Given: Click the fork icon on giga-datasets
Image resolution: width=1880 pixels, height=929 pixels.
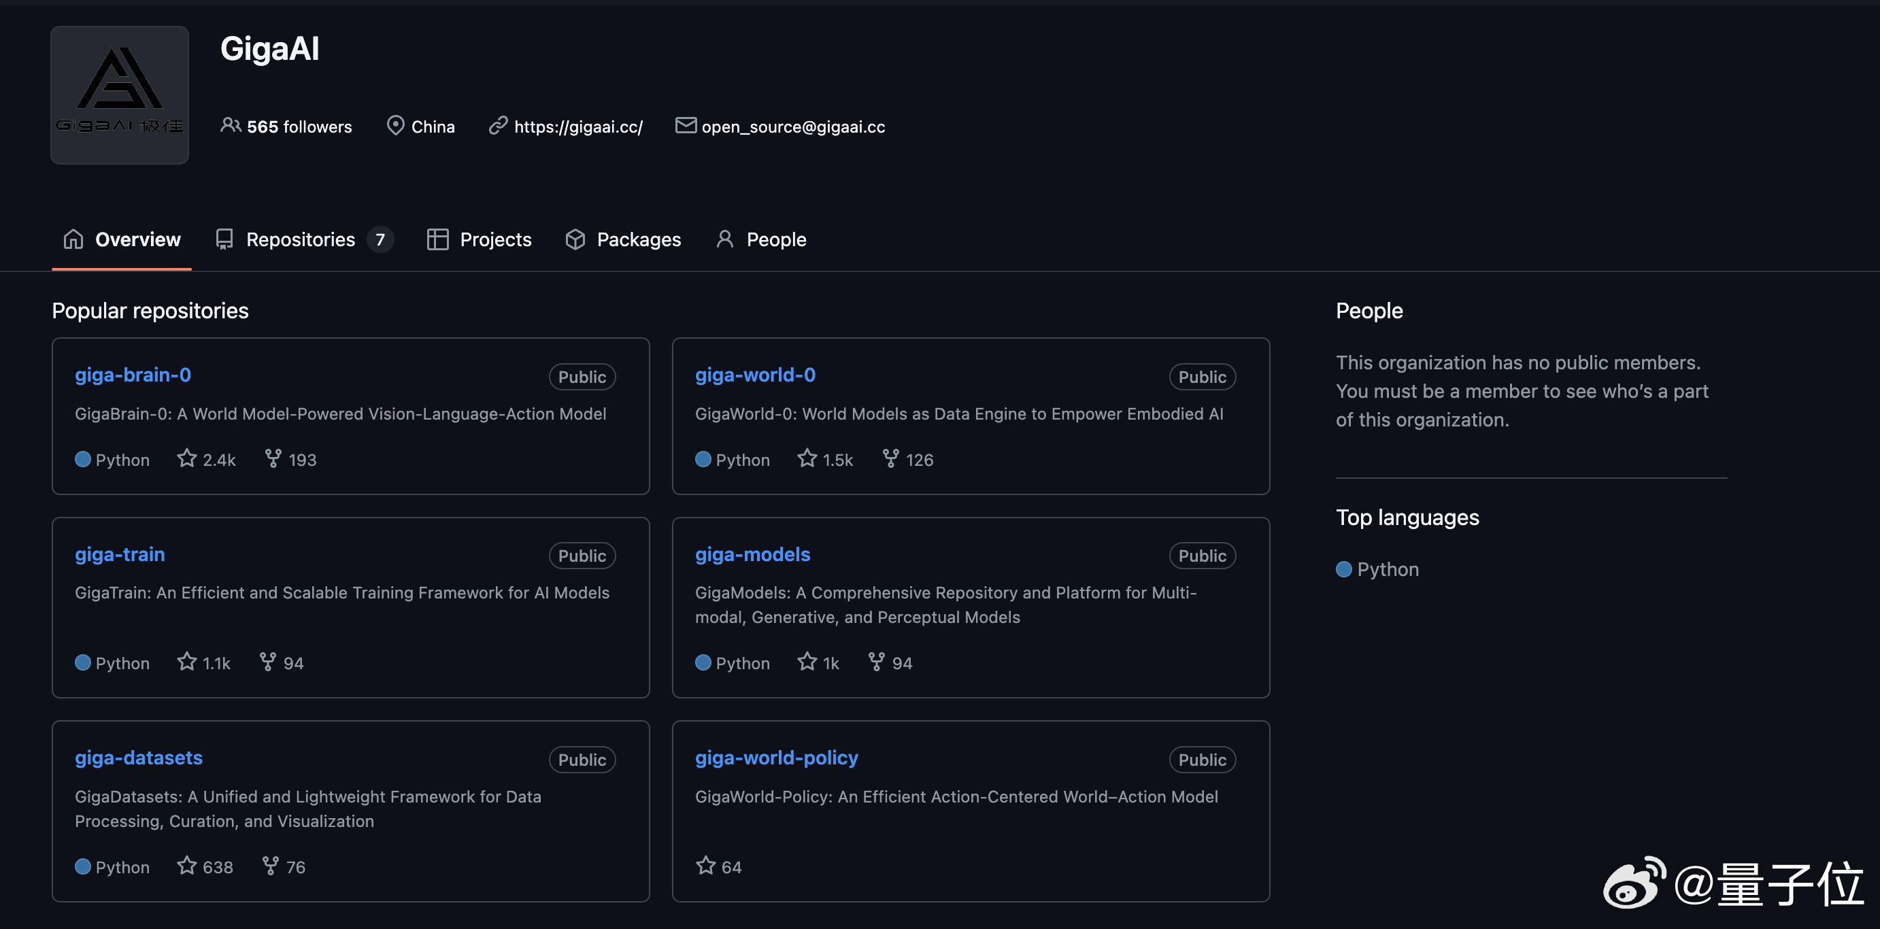Looking at the screenshot, I should pyautogui.click(x=270, y=866).
